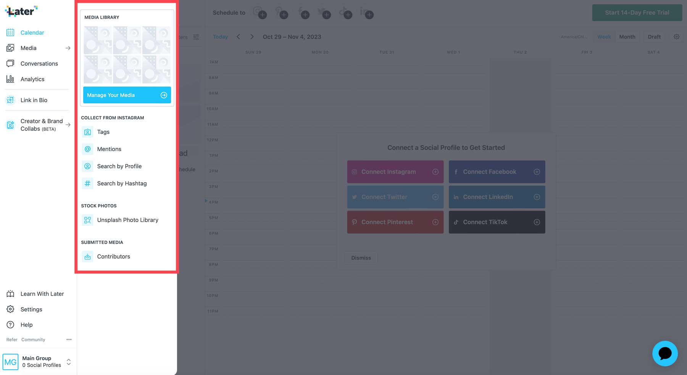Open the calendar settings gear

pyautogui.click(x=676, y=37)
